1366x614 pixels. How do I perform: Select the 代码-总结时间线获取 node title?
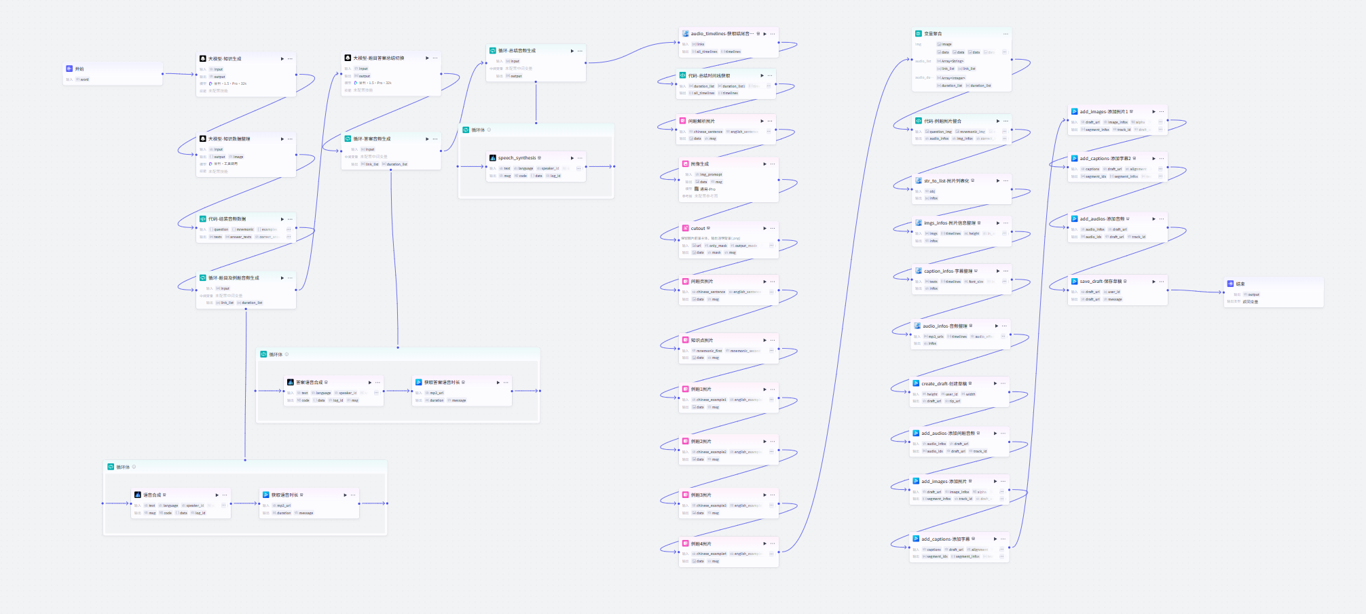point(709,75)
